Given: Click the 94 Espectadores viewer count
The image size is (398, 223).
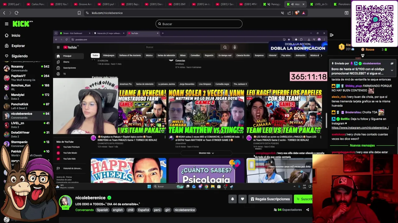Looking at the screenshot, I should (288, 210).
